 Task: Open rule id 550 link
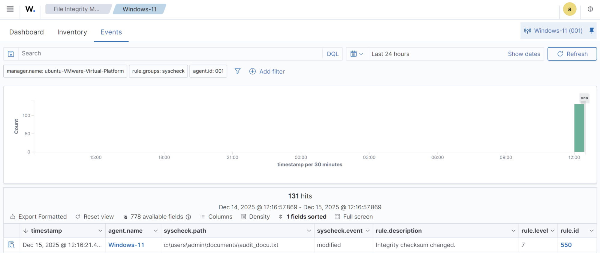pyautogui.click(x=566, y=245)
